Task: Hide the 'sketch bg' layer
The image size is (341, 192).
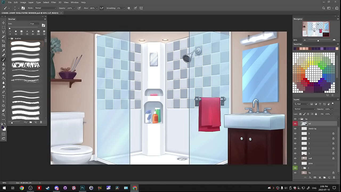Action: click(x=295, y=129)
